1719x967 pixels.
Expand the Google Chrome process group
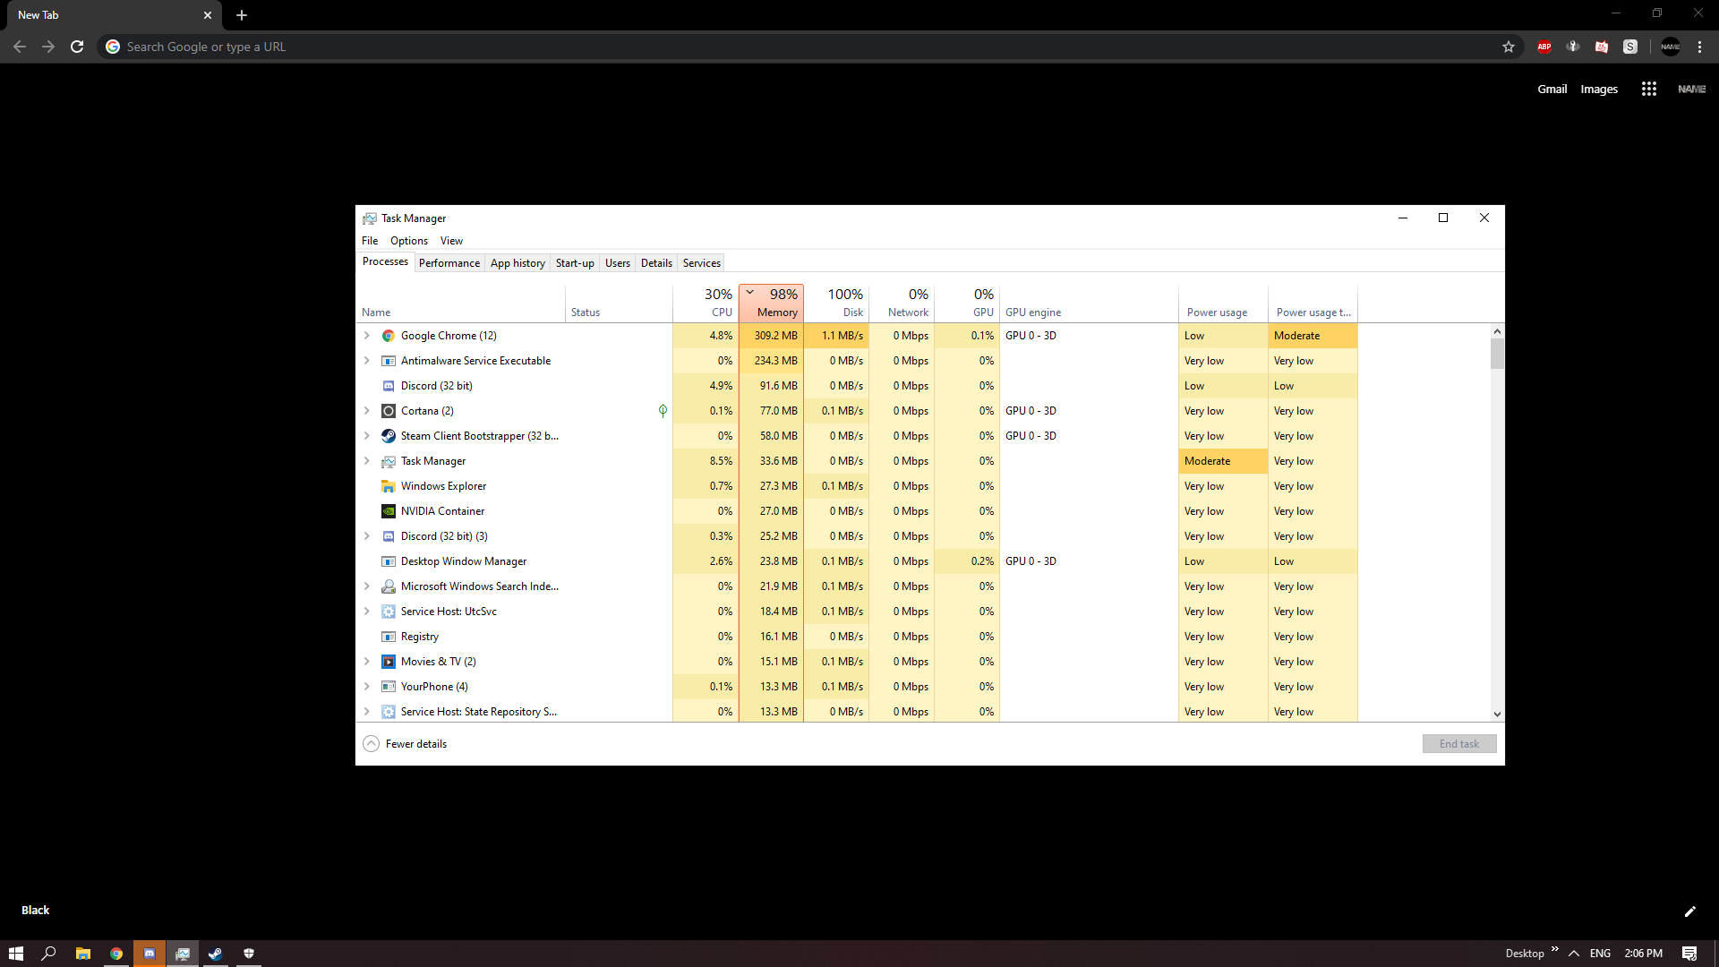tap(367, 335)
